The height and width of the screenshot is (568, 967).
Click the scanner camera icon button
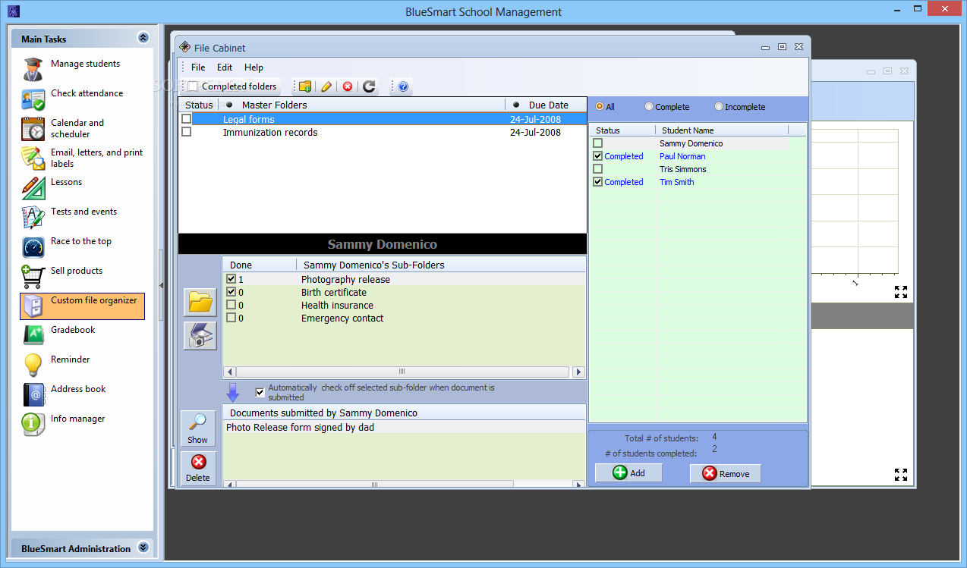(200, 336)
